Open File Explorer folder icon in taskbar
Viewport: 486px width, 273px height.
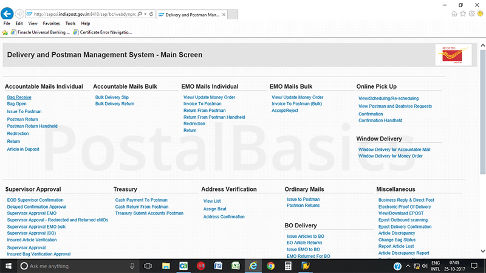pos(165,266)
